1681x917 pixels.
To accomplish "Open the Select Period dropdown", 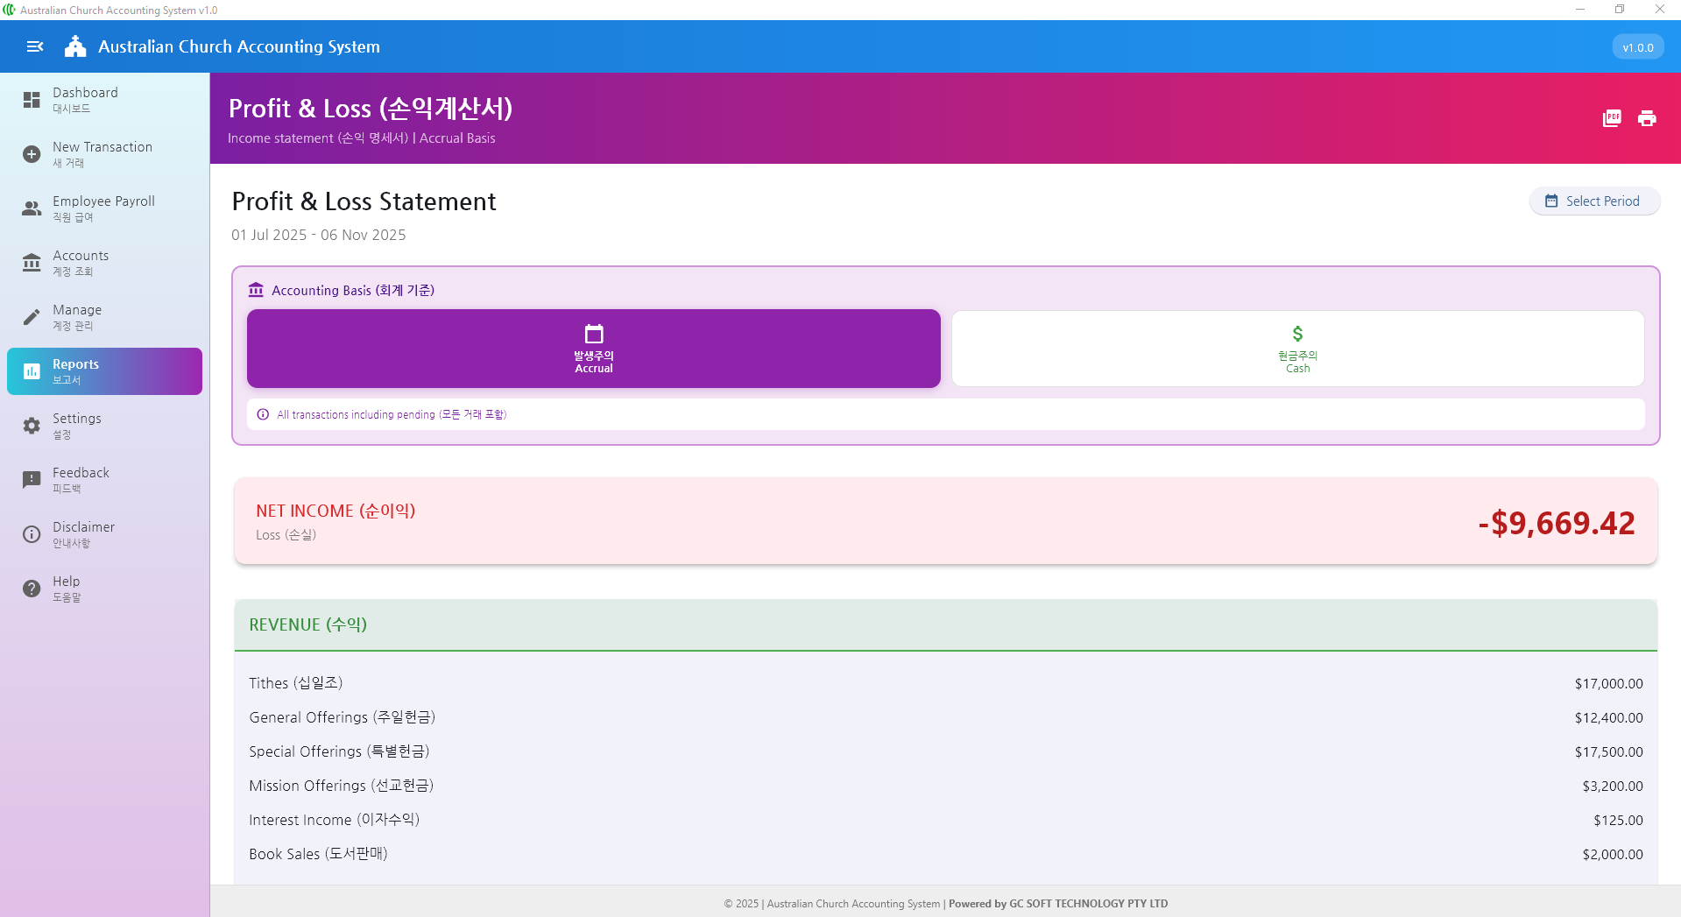I will coord(1593,201).
